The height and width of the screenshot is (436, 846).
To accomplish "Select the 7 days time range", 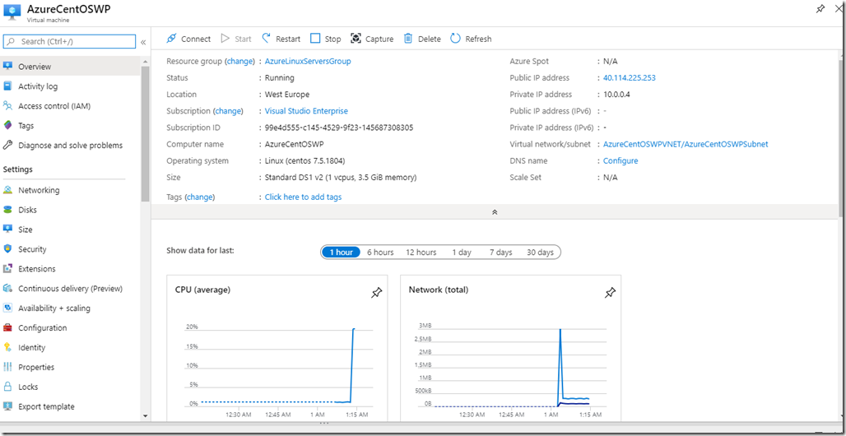I will (500, 252).
